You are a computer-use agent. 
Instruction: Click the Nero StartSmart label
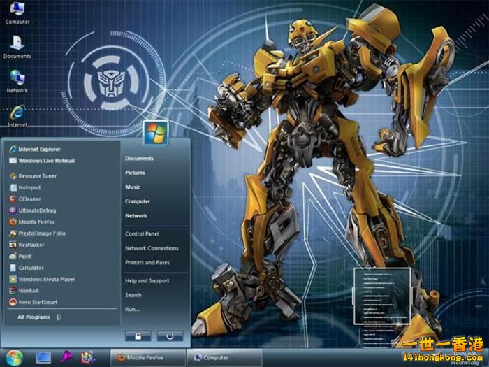click(x=38, y=302)
